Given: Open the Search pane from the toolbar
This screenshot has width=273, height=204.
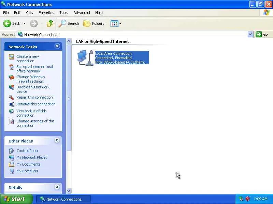Looking at the screenshot, I should (69, 23).
